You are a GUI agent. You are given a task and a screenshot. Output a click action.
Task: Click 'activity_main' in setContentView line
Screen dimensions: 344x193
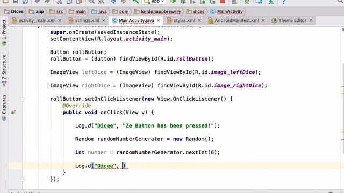146,39
